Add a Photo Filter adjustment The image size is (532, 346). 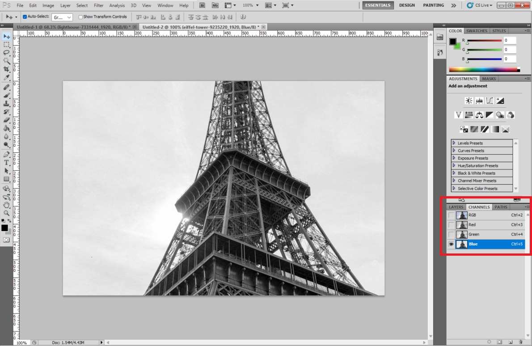pyautogui.click(x=500, y=115)
